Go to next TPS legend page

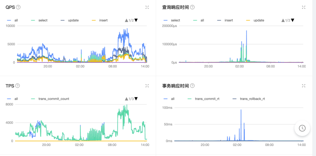(x=136, y=99)
